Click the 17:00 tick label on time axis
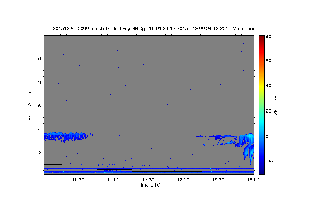Screen dimensions: 314x209 (113, 180)
